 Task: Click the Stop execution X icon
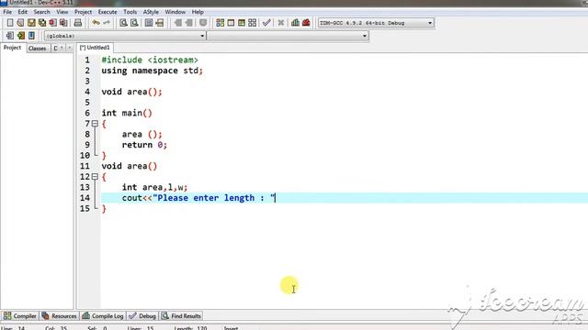coord(281,23)
